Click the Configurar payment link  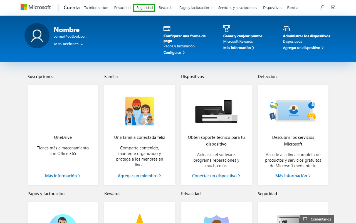pyautogui.click(x=174, y=52)
